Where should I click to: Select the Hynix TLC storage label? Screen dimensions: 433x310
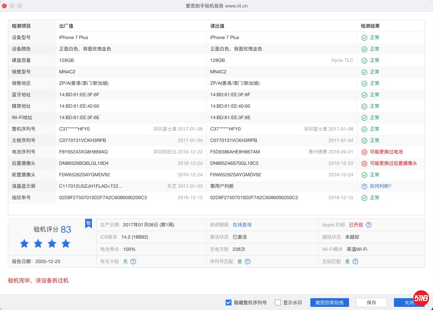coord(342,60)
